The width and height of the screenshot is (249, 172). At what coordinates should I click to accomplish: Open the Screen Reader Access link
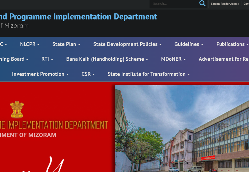point(225,4)
